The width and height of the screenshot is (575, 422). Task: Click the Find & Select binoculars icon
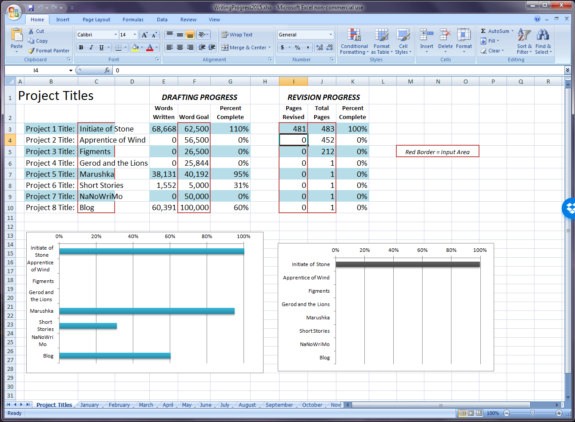click(543, 36)
